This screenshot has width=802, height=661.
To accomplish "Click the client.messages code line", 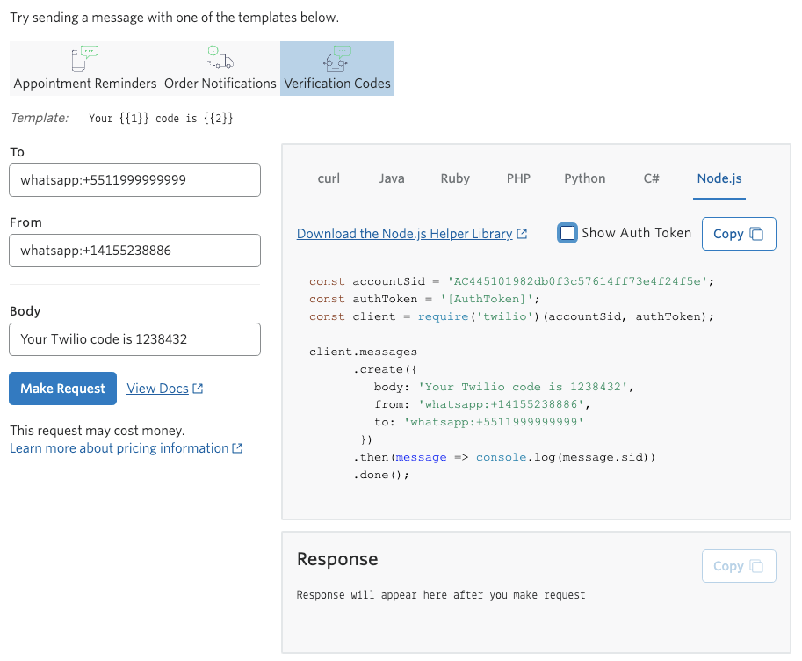I will 363,352.
